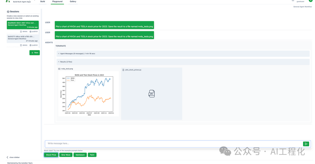315x164 pixels.
Task: Delete the 27 minutes ago session
Action: pos(24,45)
